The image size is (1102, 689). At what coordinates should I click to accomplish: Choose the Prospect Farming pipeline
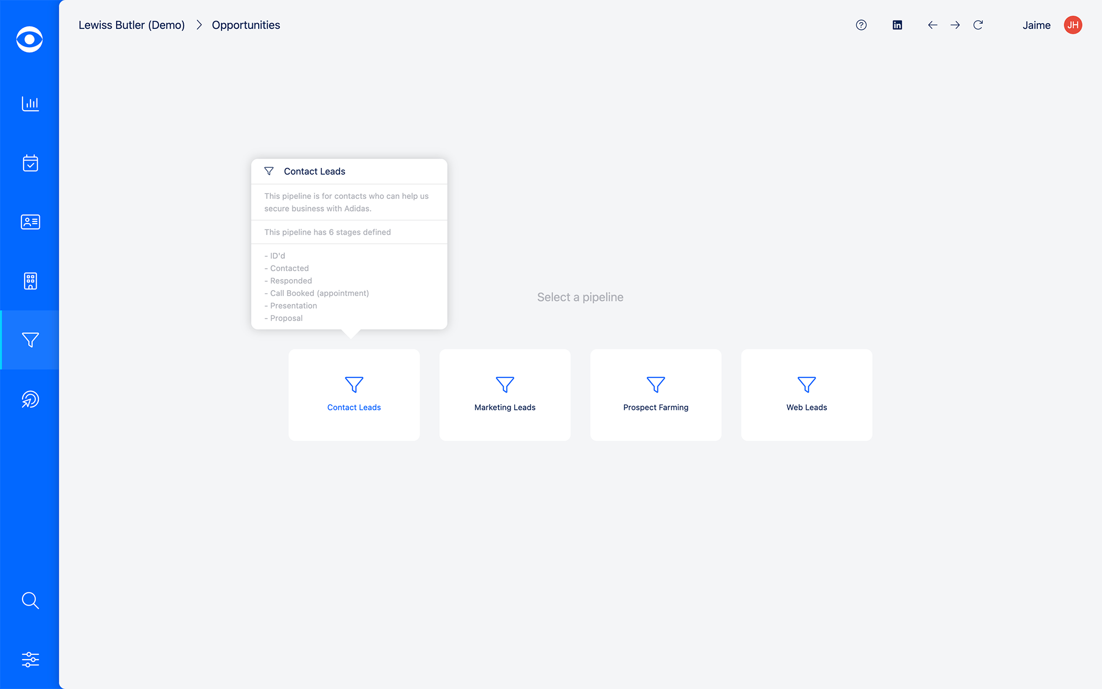pyautogui.click(x=655, y=395)
